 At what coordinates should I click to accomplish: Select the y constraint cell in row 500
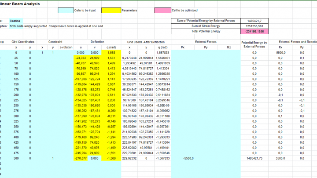coord(53,158)
